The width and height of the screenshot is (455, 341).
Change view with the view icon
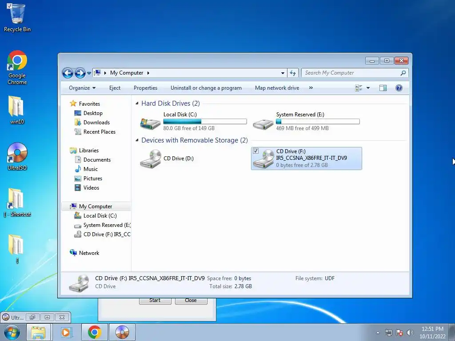click(x=359, y=88)
